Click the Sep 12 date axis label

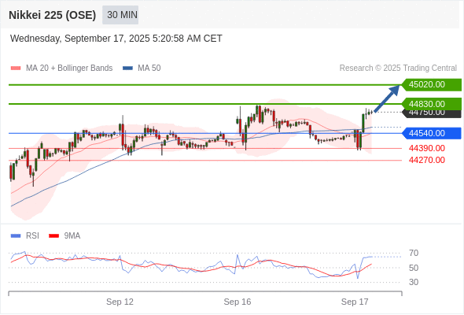120,302
